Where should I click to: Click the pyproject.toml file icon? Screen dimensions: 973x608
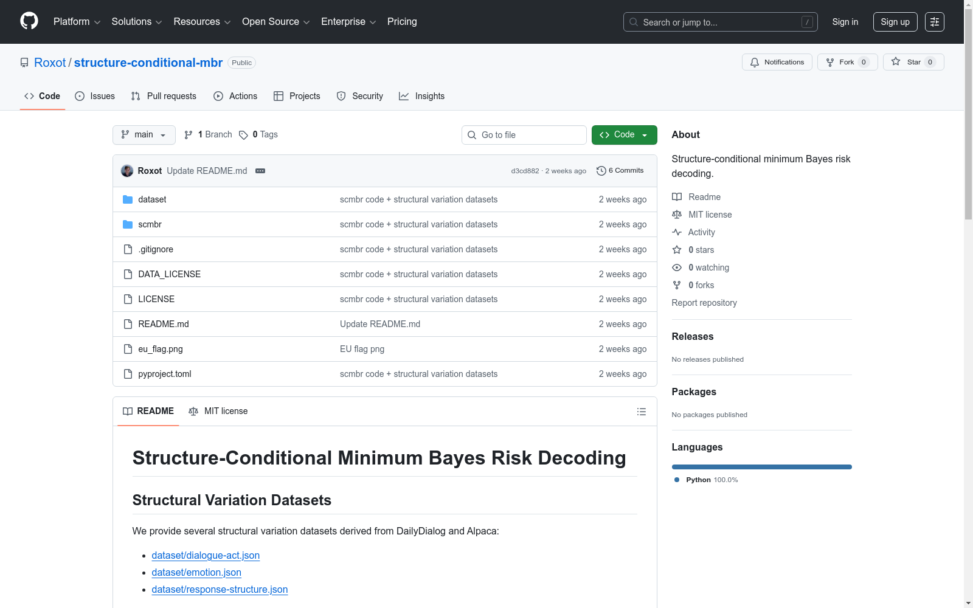[x=128, y=374]
